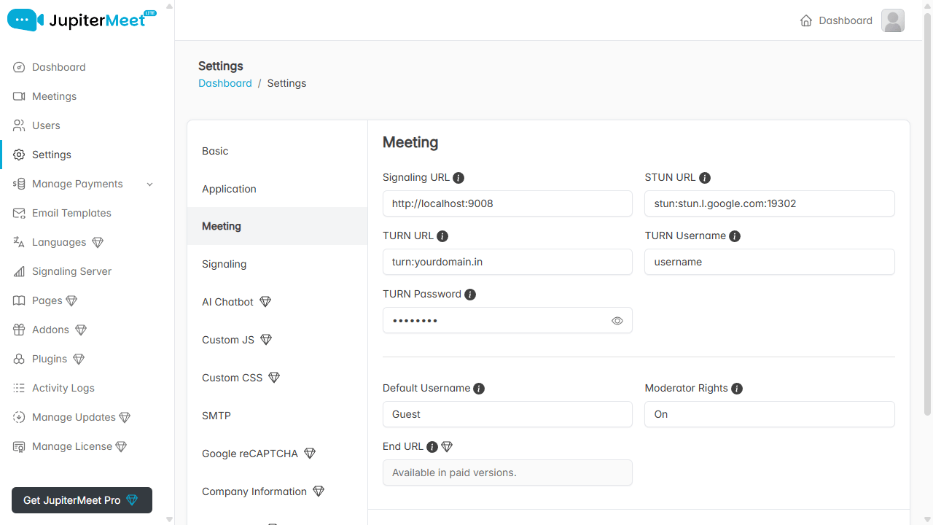Click the diamond icon next to AI Chatbot
Screen dimensions: 933x525
coord(265,302)
